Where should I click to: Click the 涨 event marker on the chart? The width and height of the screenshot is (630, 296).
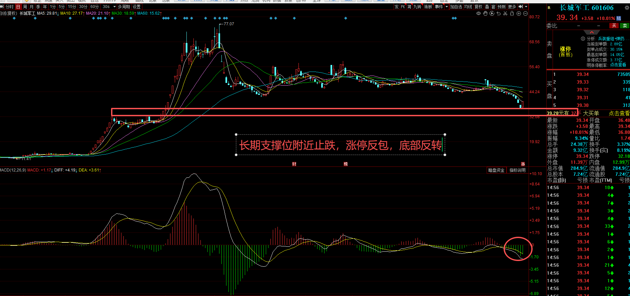tap(523, 164)
